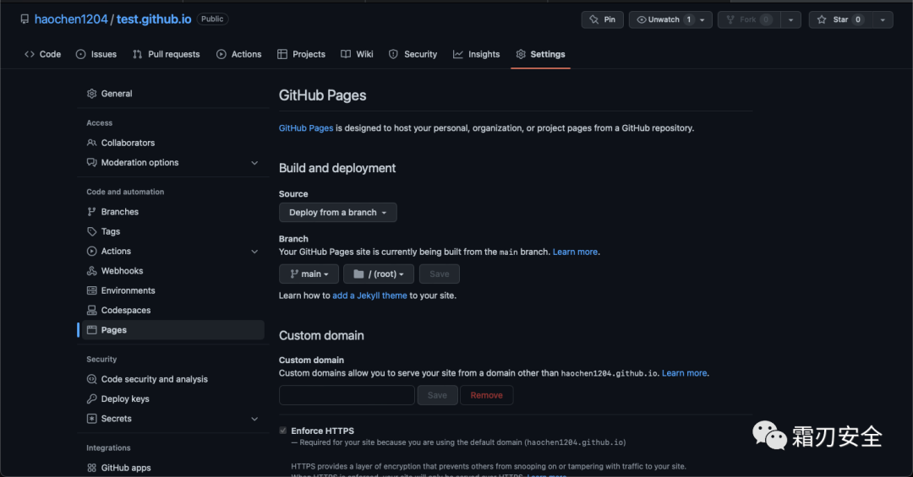Click the GitHub apps grid icon
Screen dimensions: 913x477
tap(91, 468)
